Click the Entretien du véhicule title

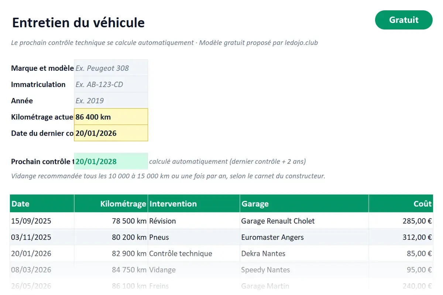click(x=78, y=22)
